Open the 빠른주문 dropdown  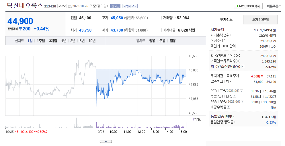(274, 6)
